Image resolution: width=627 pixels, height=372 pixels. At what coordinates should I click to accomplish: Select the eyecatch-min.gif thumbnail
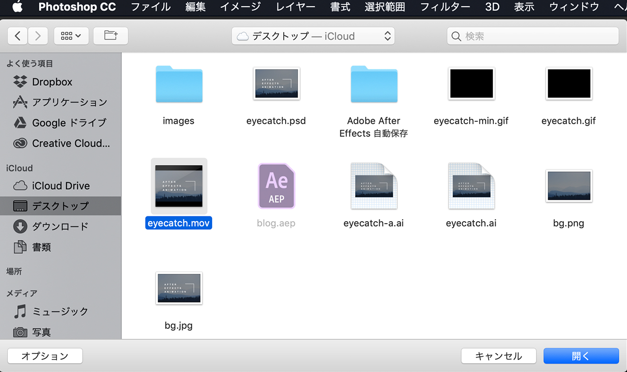[471, 84]
